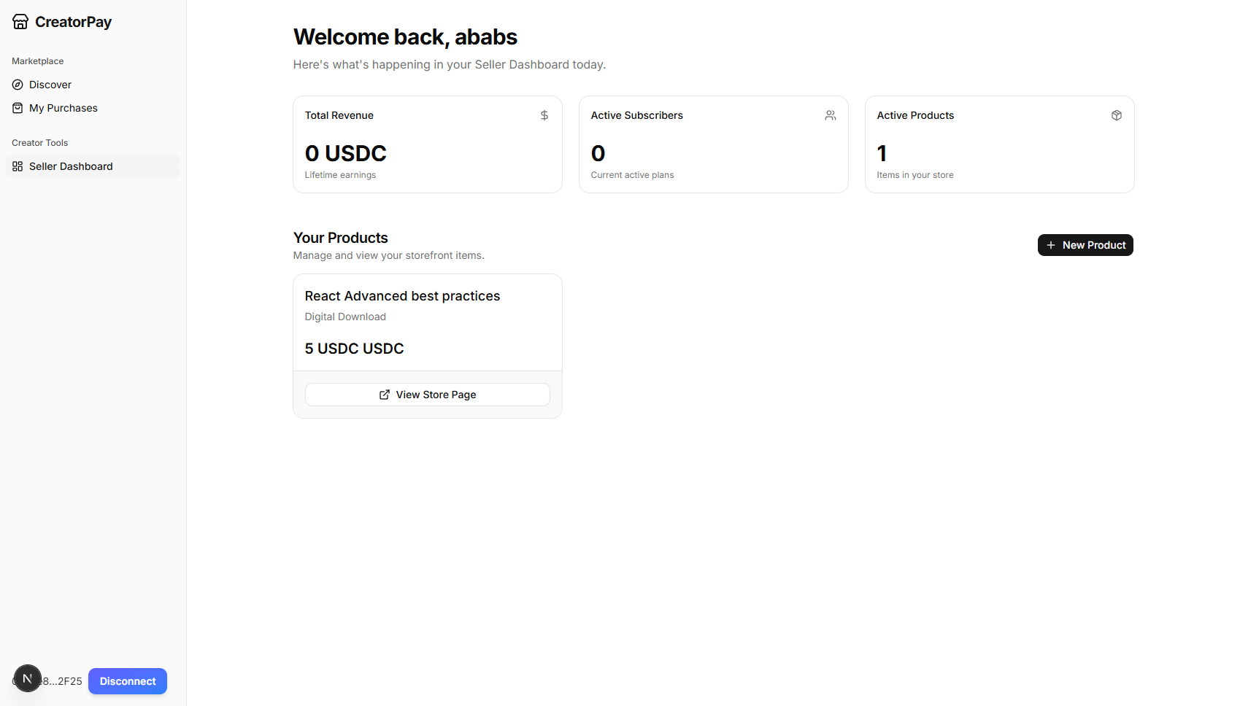Click the external link icon beside View Store Page
This screenshot has width=1240, height=706.
point(385,395)
